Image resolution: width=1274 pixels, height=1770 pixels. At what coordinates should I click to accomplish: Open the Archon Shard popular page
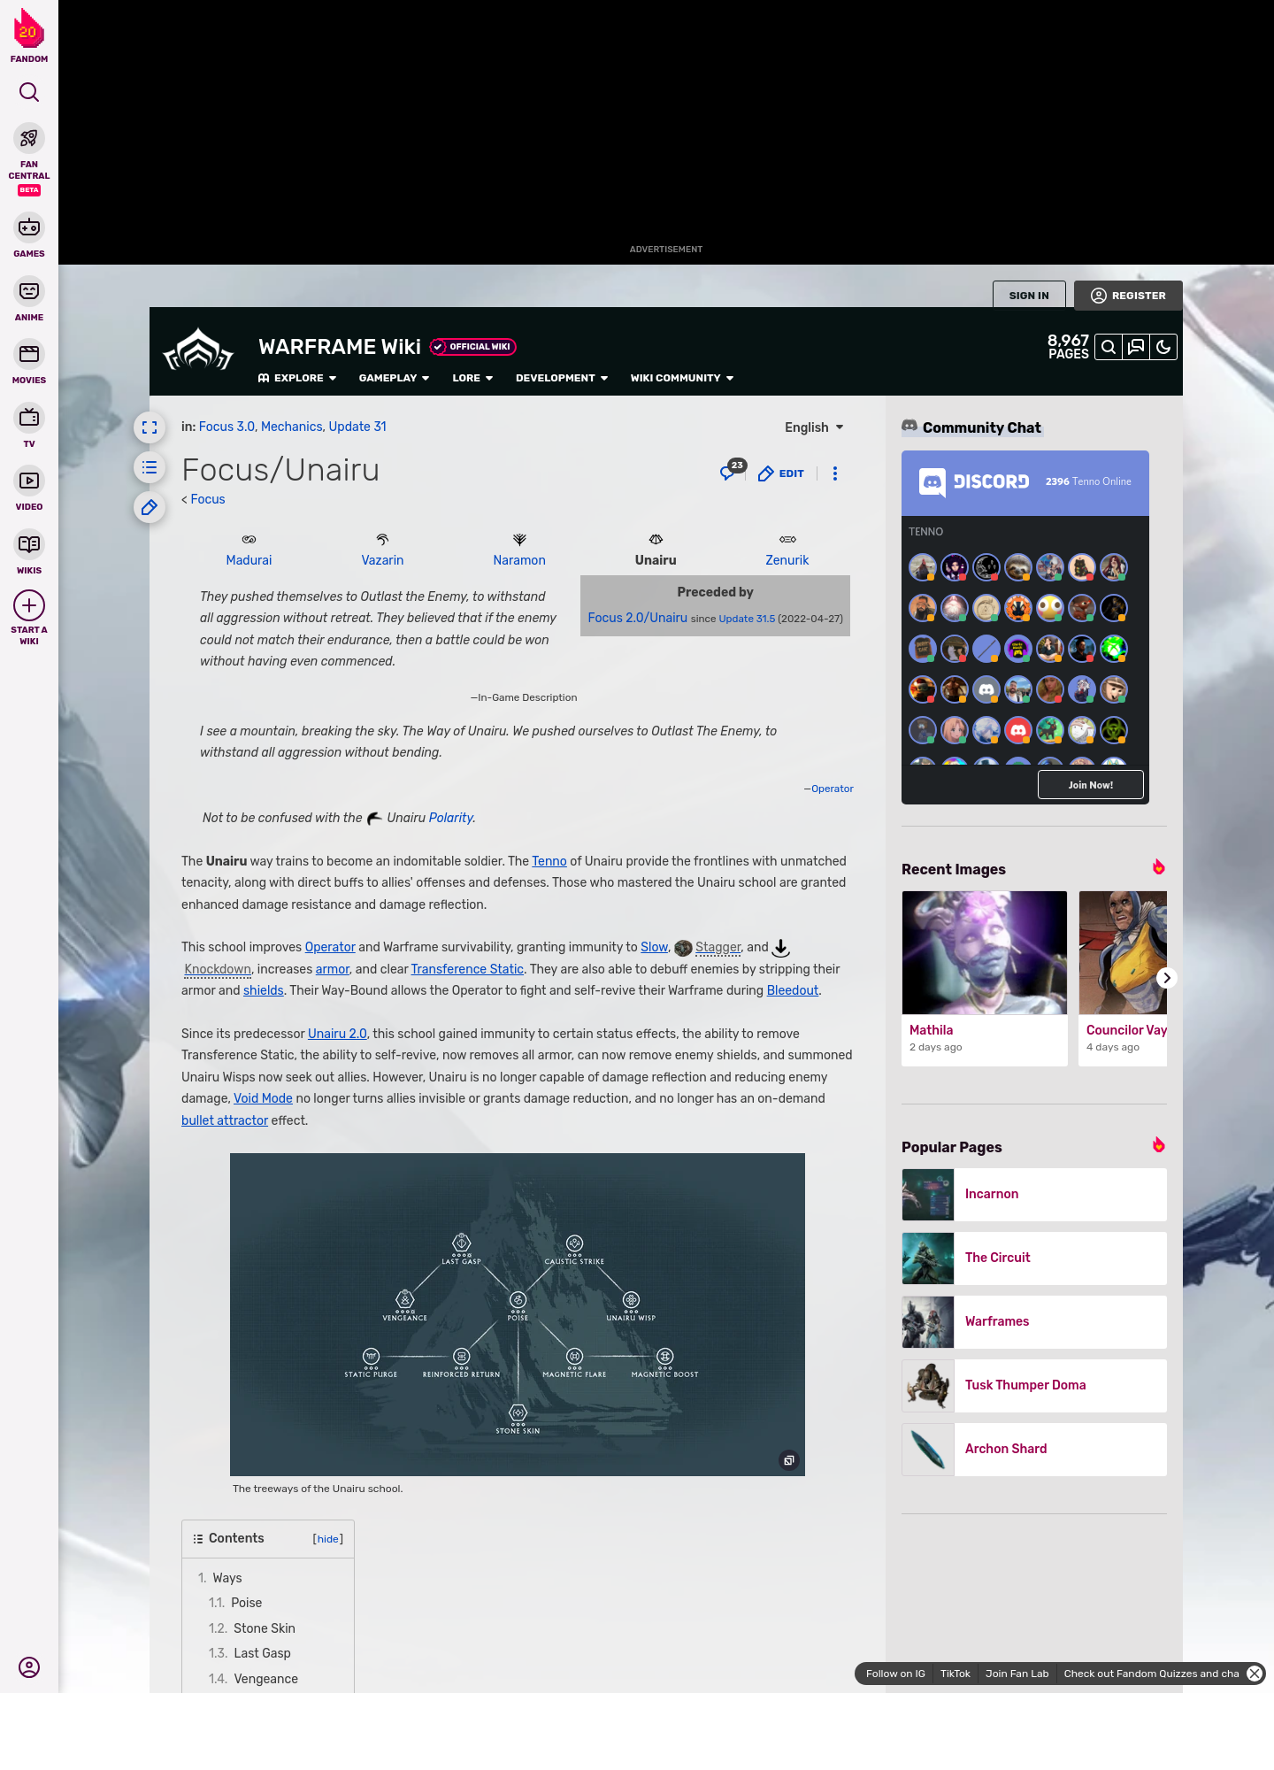1034,1450
